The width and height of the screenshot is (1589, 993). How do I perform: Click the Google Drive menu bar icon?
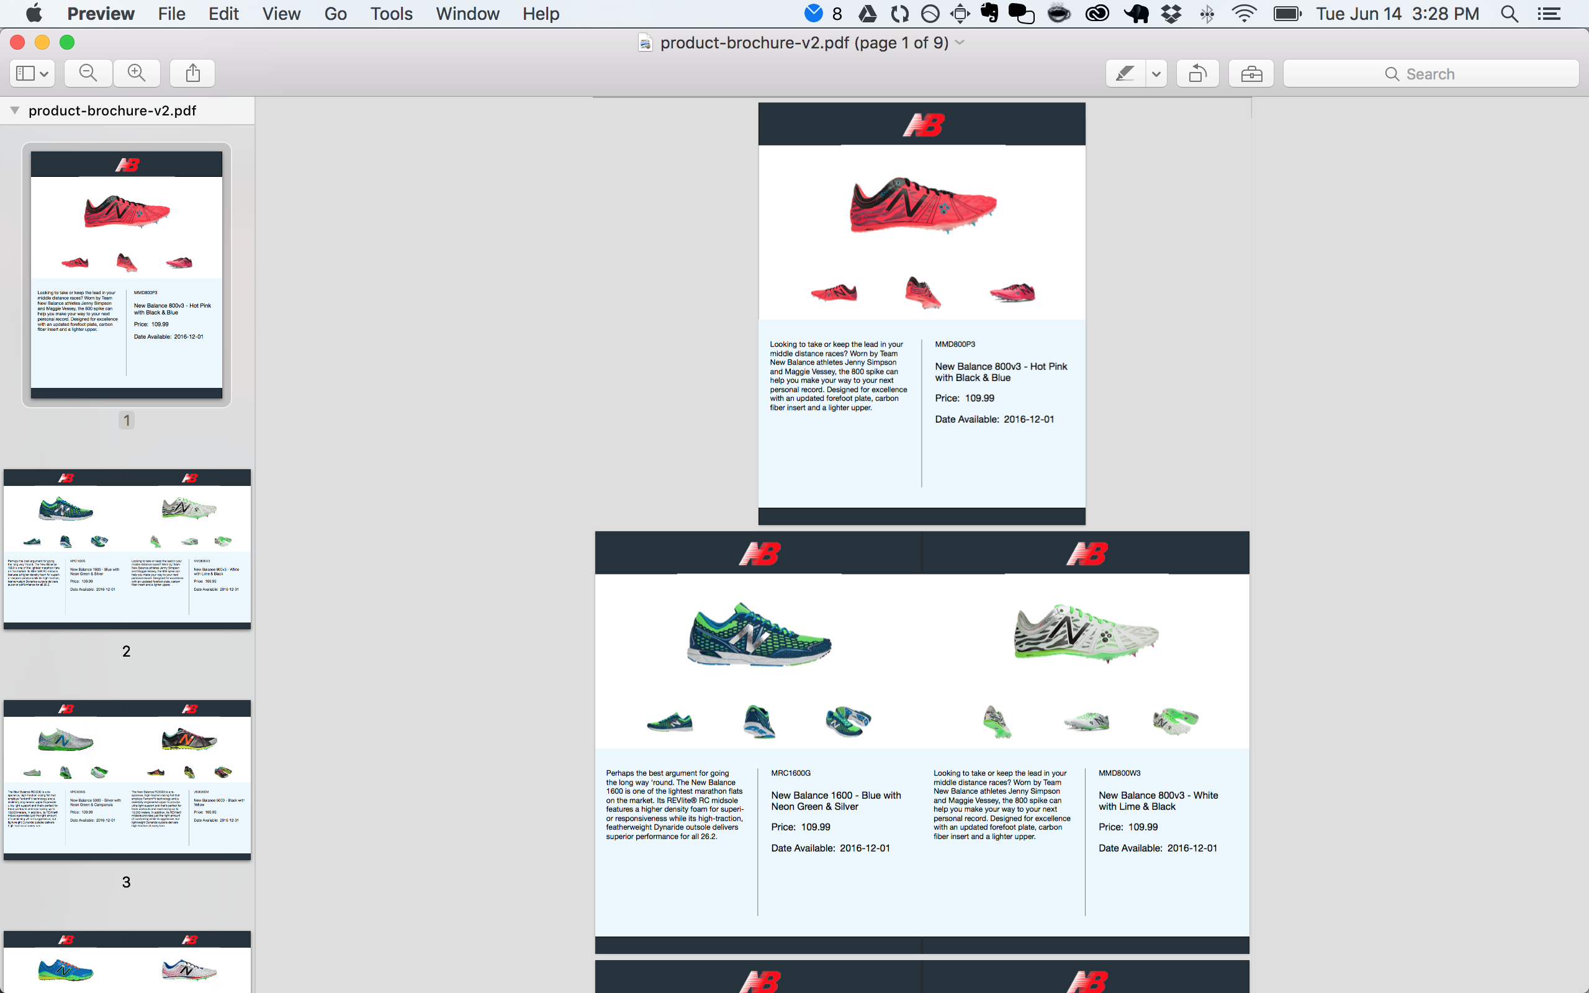point(868,14)
